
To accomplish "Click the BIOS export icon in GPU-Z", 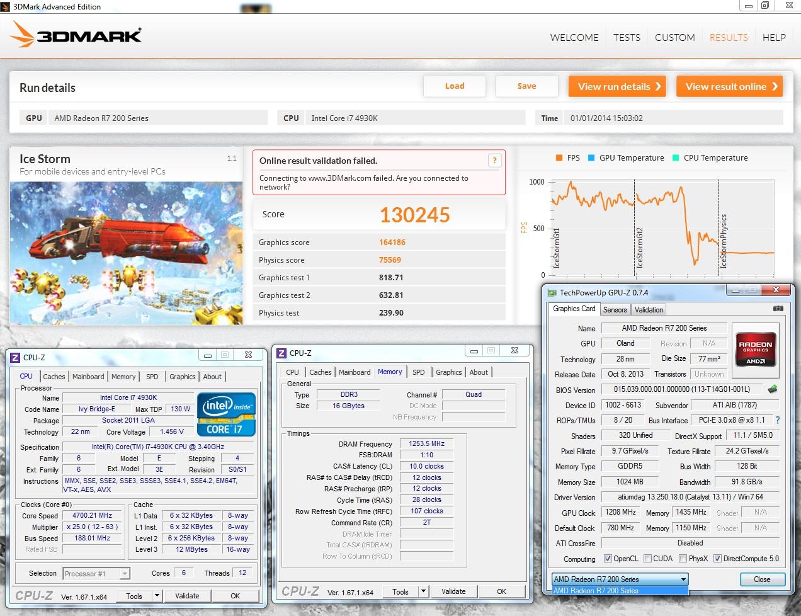I will tap(773, 389).
